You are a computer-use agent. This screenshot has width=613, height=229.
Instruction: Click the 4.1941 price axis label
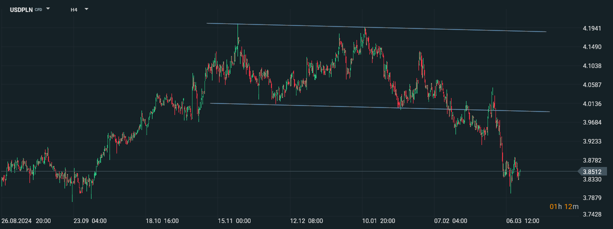pos(592,28)
